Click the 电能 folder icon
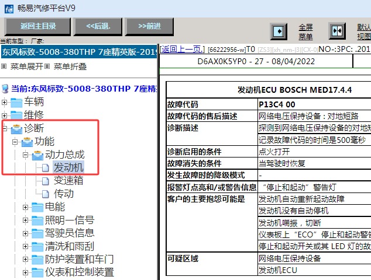The image size is (371, 280). coord(37,207)
